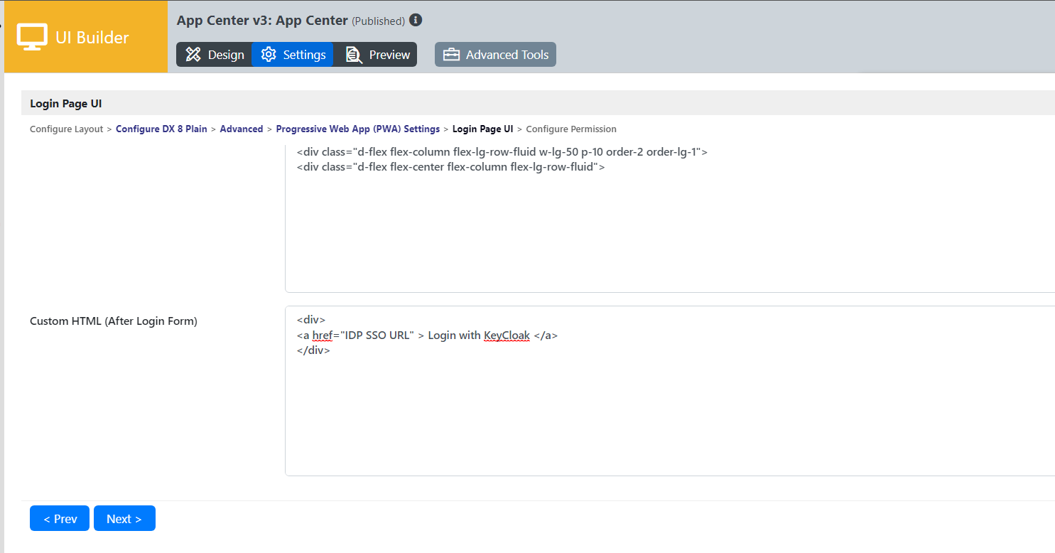Click inside Custom HTML (After Login Form) textarea
The height and width of the screenshot is (553, 1055).
tap(668, 412)
